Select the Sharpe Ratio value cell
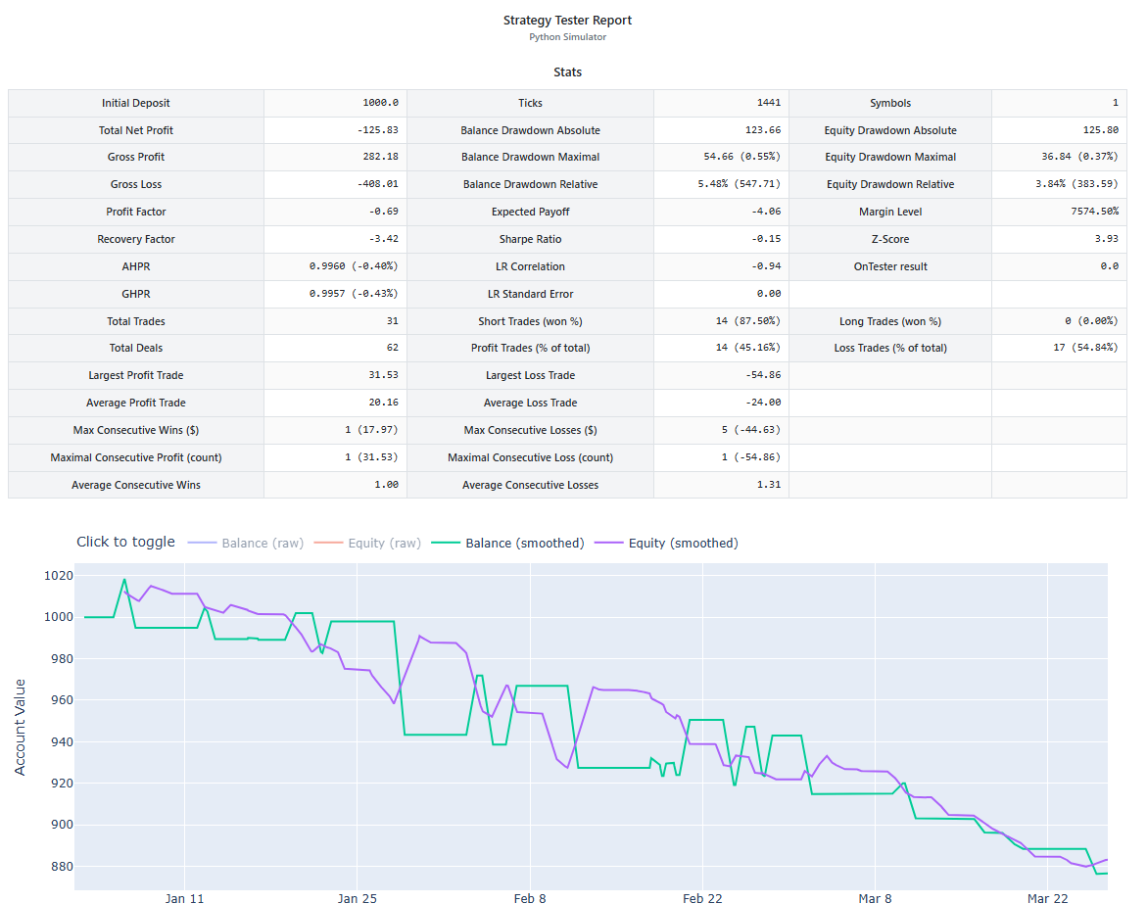 [721, 239]
